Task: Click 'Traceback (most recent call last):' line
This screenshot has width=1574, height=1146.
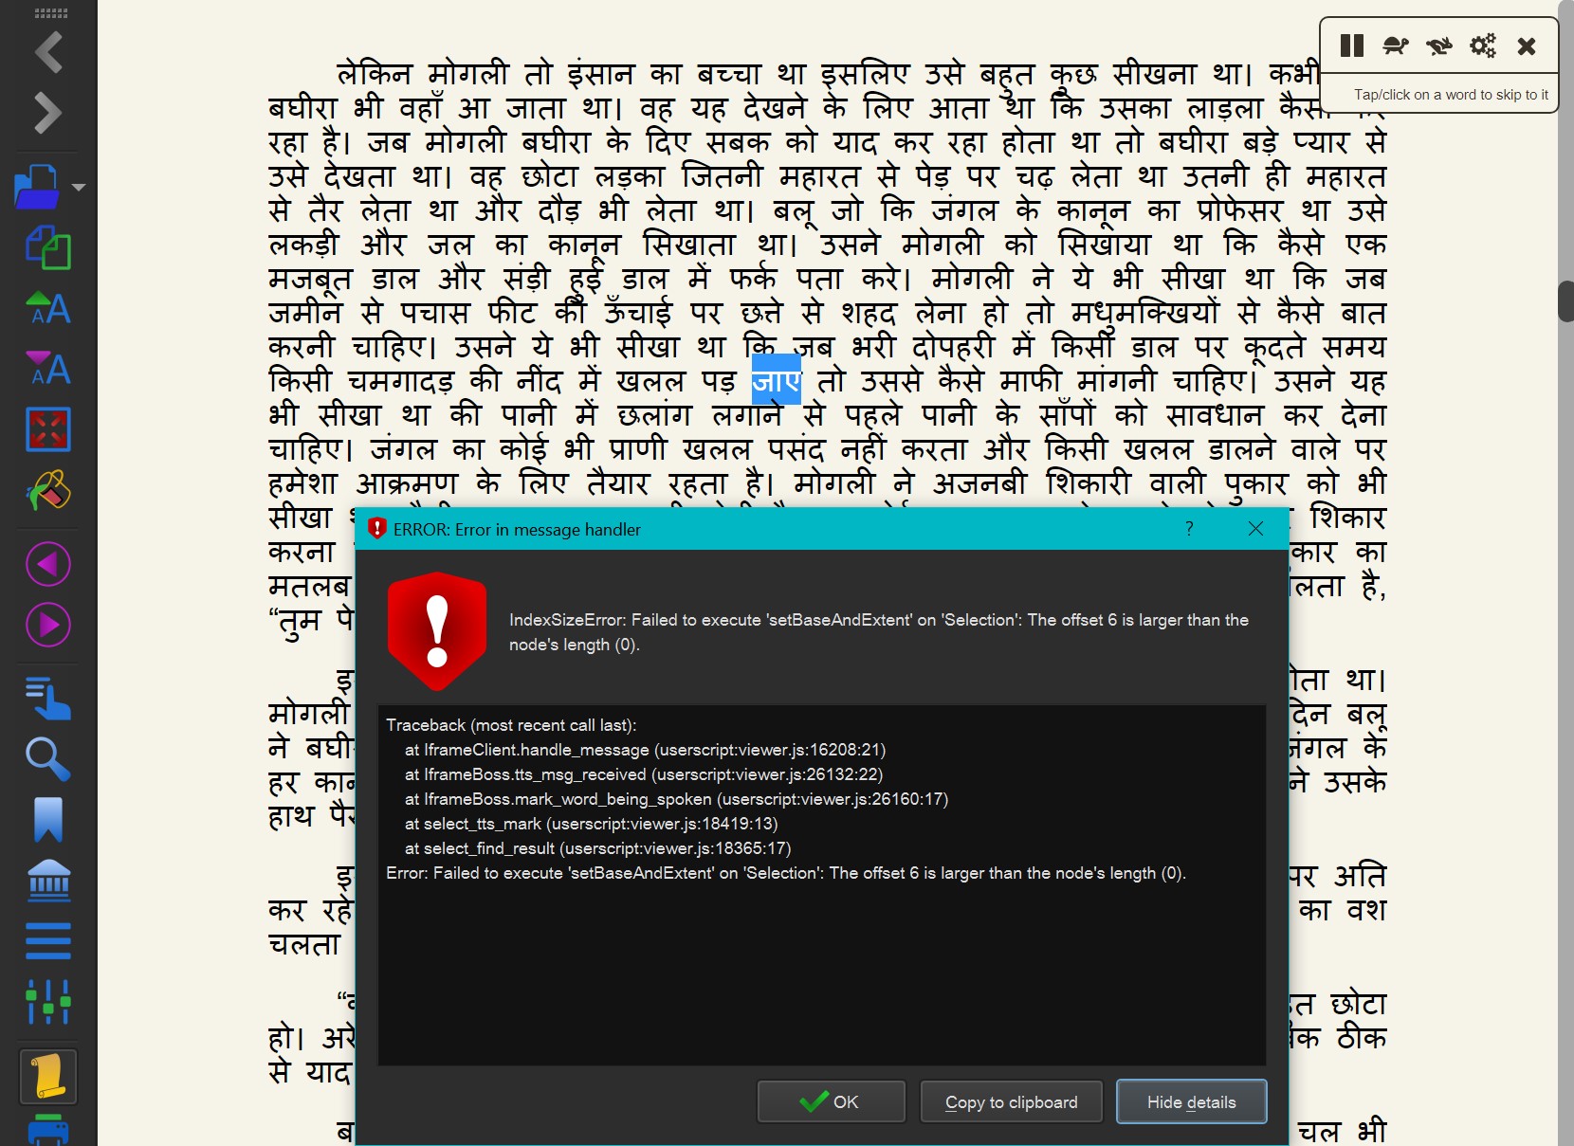Action: click(x=511, y=725)
